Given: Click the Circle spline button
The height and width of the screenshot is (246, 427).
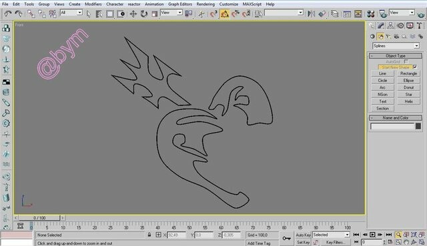Looking at the screenshot, I should point(382,81).
